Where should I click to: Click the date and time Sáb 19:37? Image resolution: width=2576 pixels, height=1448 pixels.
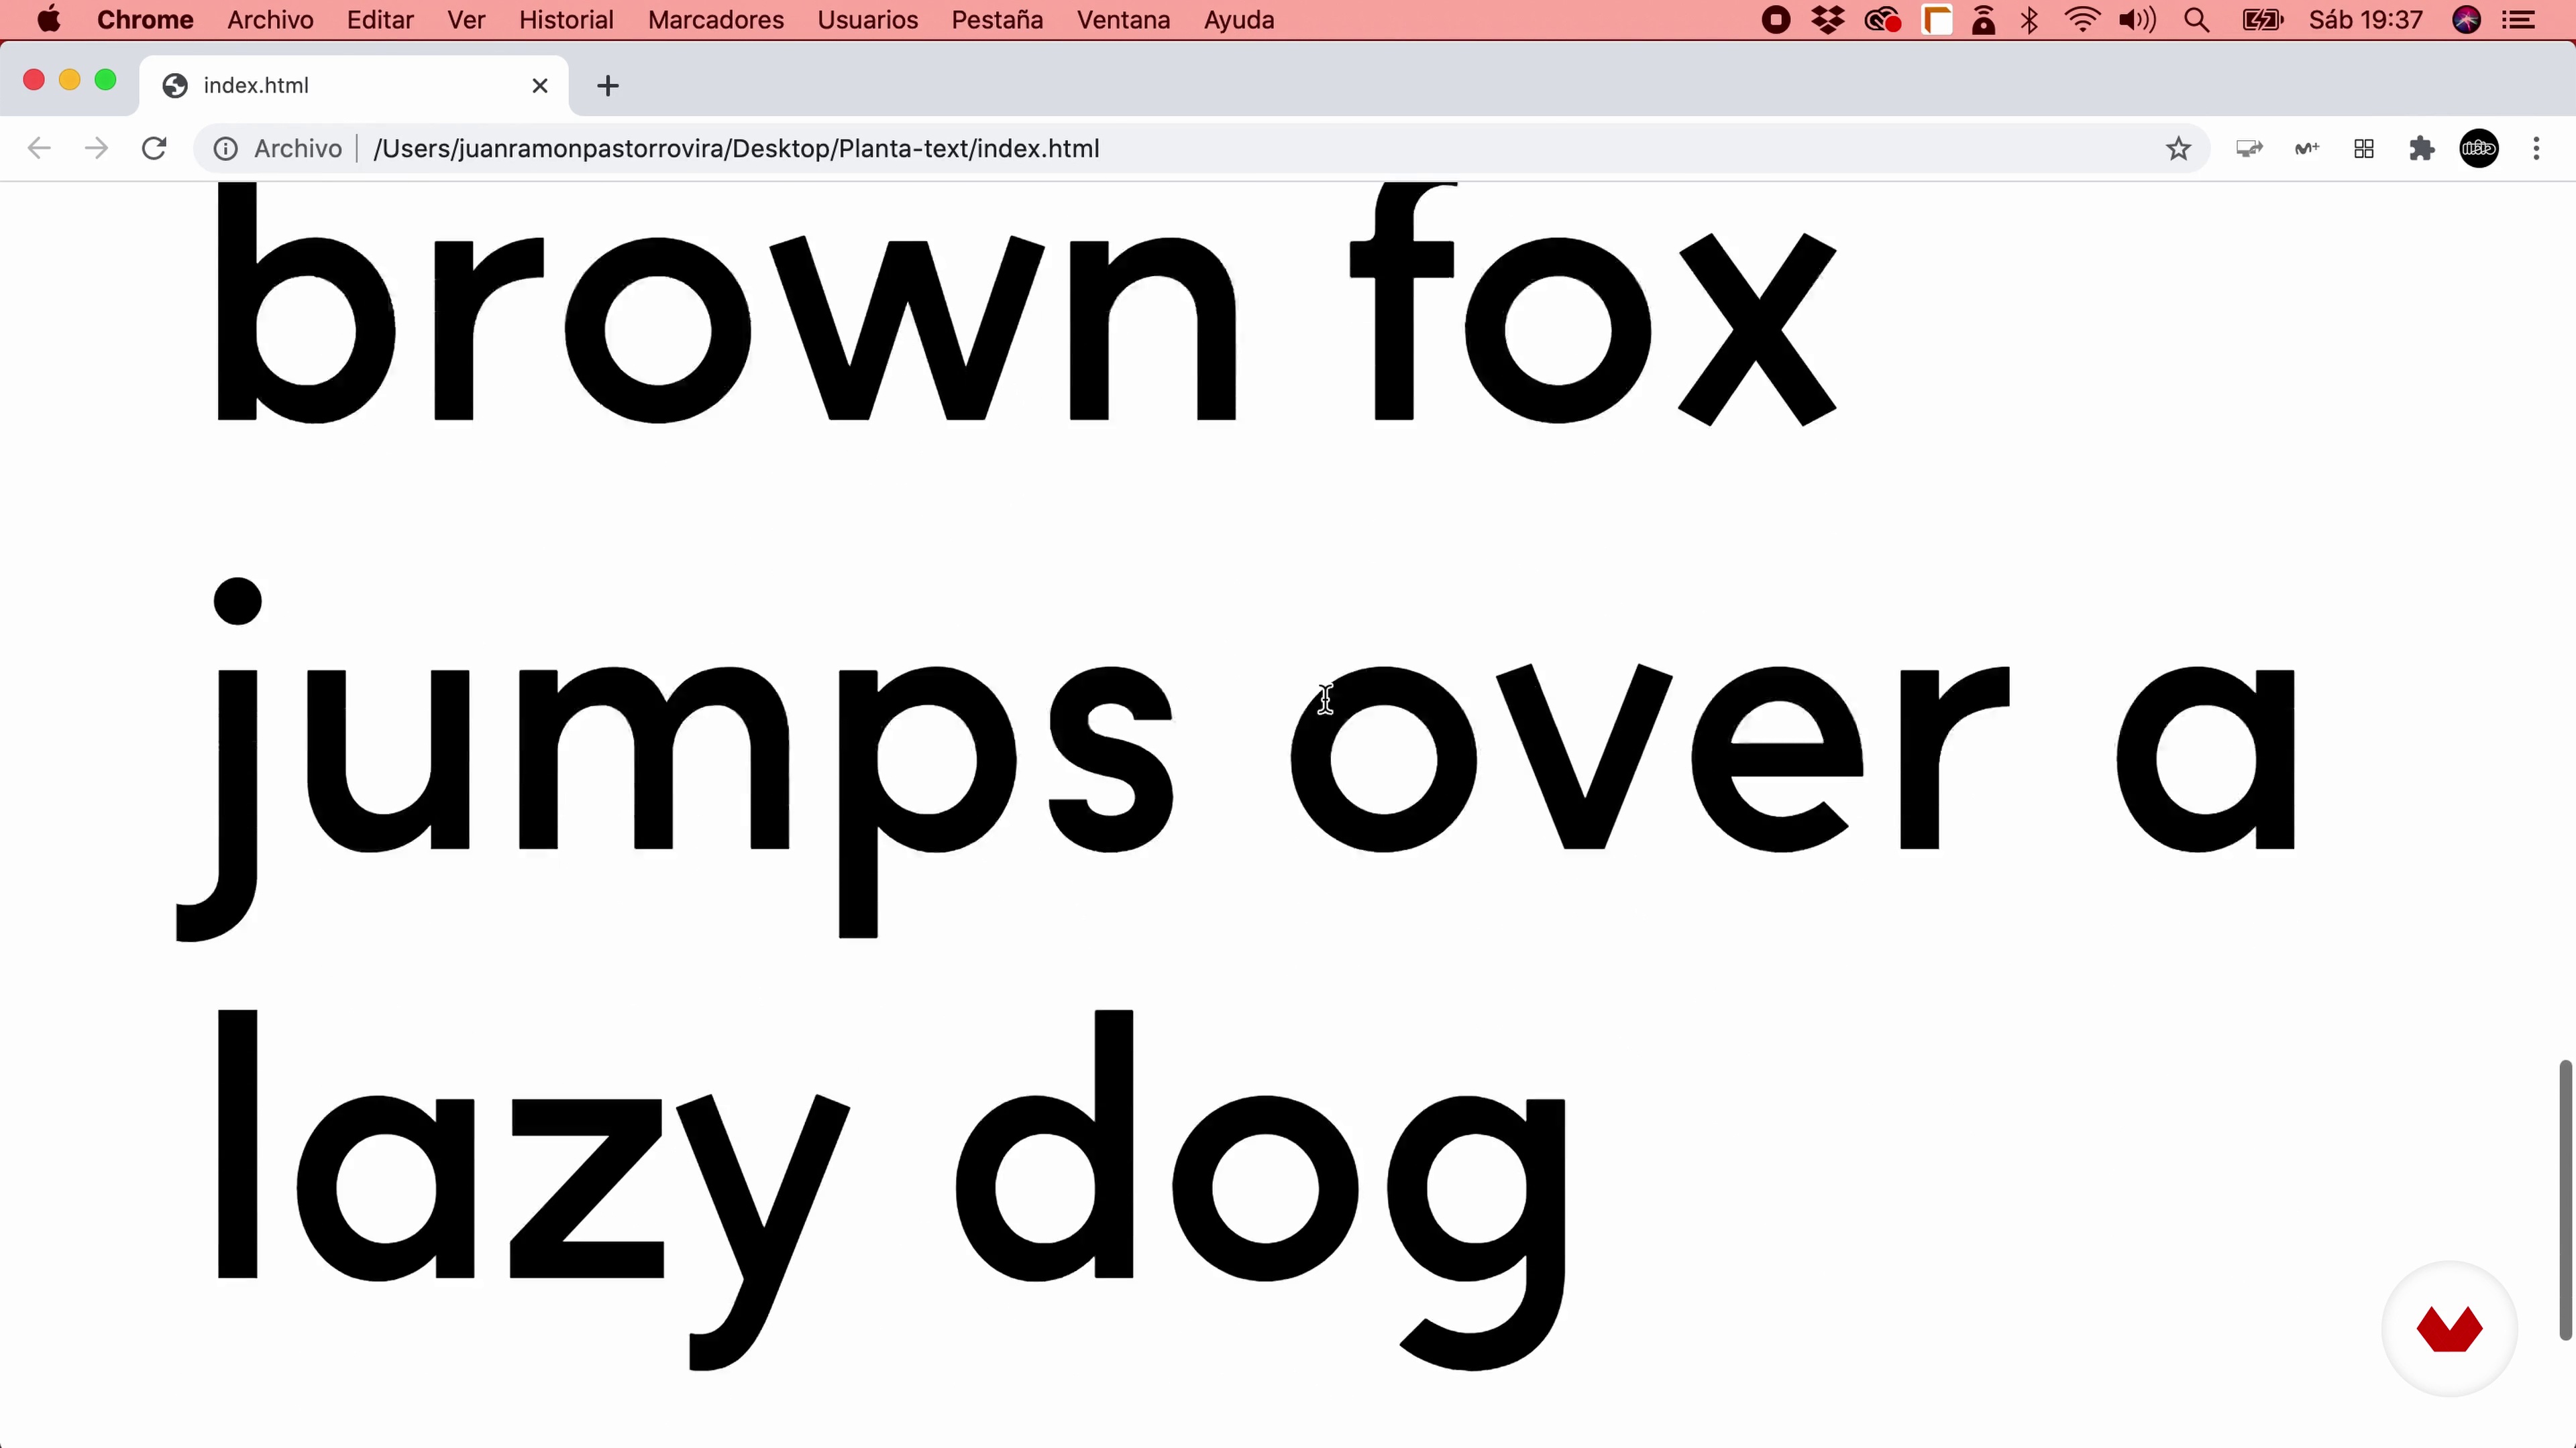tap(2366, 20)
